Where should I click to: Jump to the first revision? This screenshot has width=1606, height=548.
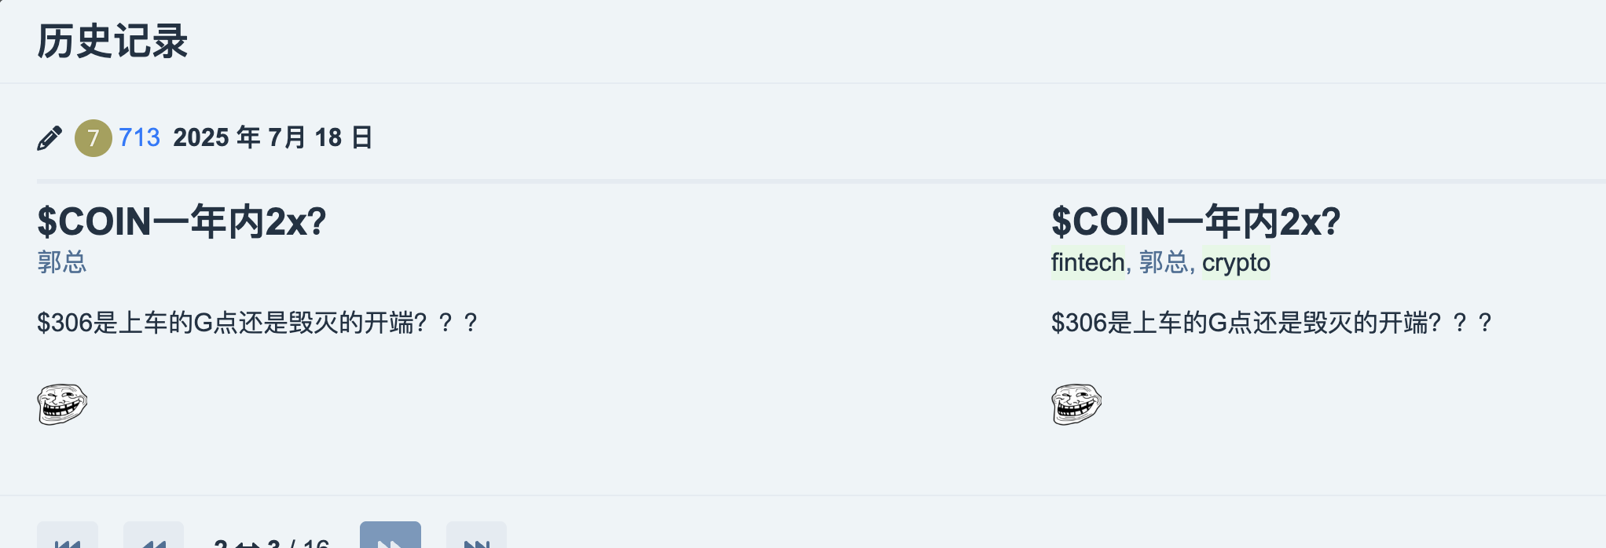[68, 539]
